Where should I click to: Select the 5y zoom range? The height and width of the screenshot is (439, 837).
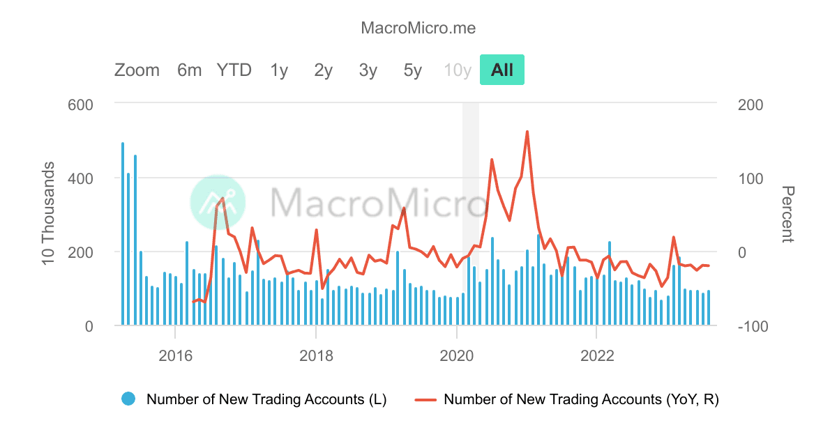[x=412, y=70]
